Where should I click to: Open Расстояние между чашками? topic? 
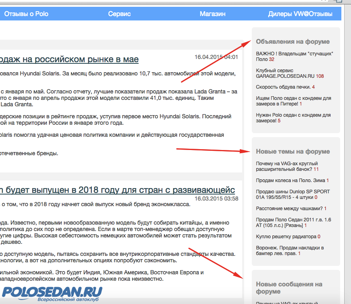click(289, 209)
